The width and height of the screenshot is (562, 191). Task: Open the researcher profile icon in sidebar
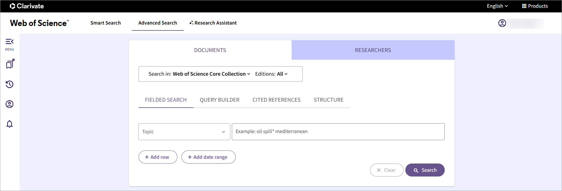[x=9, y=104]
